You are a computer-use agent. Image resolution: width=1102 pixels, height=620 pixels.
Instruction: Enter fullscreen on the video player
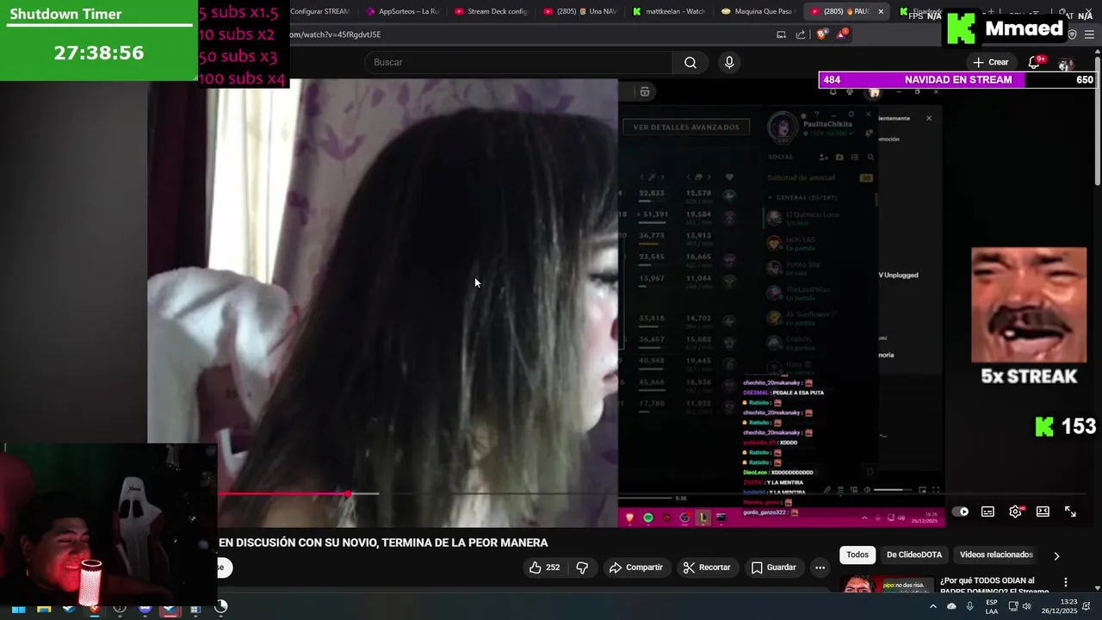tap(1070, 512)
